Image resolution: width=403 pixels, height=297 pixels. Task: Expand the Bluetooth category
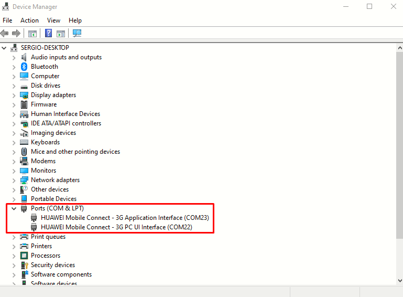[14, 67]
